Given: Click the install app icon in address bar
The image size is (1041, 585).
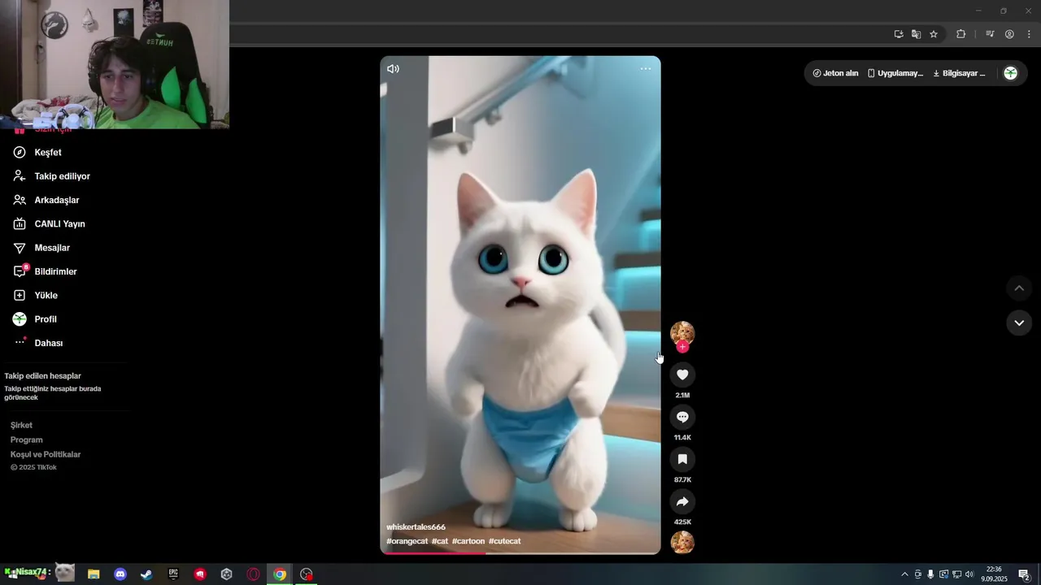Looking at the screenshot, I should pos(899,34).
